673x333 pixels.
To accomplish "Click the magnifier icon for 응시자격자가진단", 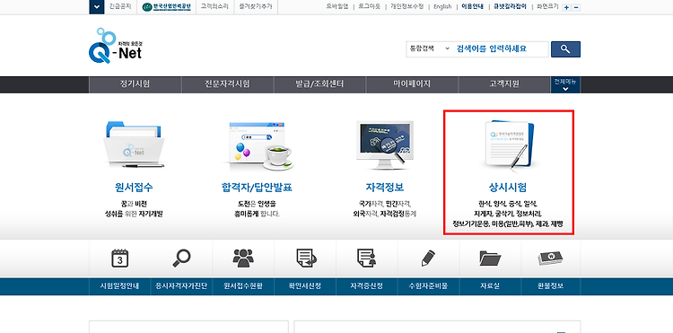I will [x=181, y=259].
